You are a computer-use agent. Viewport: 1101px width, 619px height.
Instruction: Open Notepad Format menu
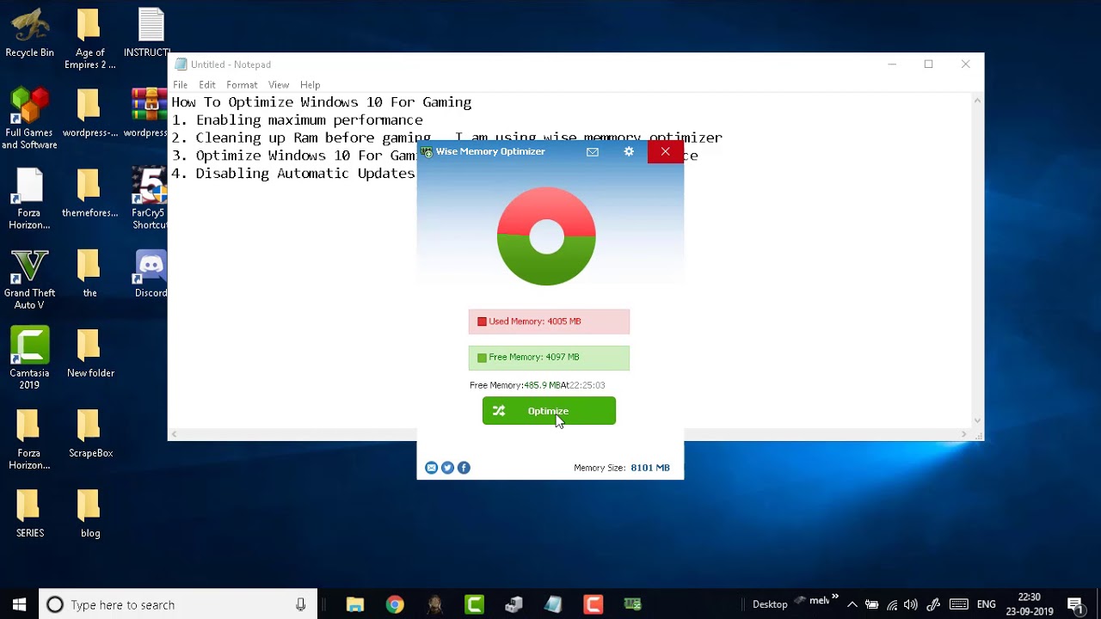pos(242,85)
